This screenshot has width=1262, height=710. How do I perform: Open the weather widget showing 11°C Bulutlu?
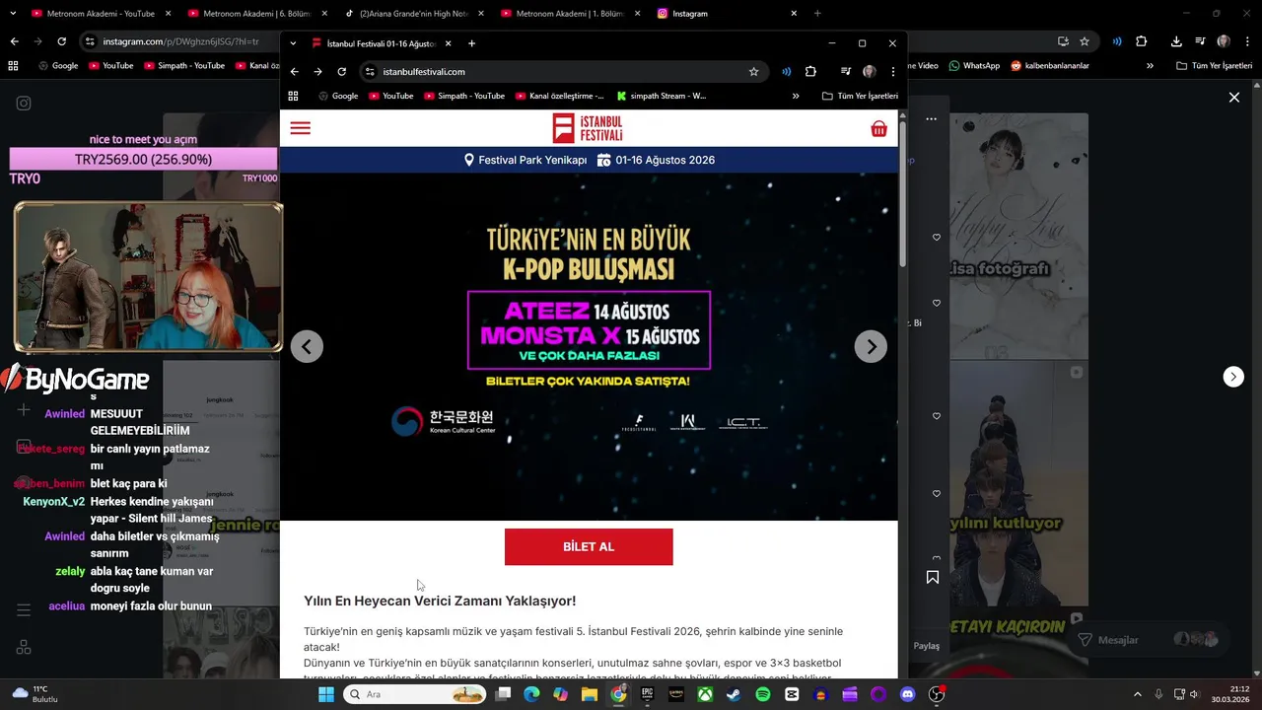click(36, 694)
